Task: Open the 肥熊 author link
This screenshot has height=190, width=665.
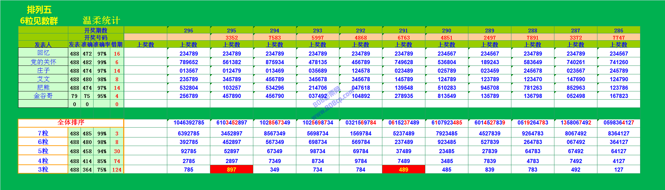Action: [43, 87]
